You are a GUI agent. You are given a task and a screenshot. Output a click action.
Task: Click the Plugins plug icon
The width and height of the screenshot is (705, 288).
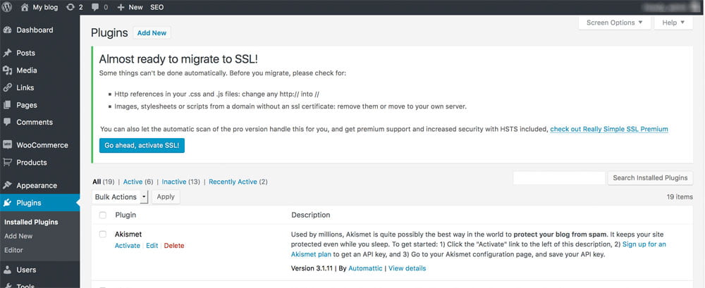7,203
